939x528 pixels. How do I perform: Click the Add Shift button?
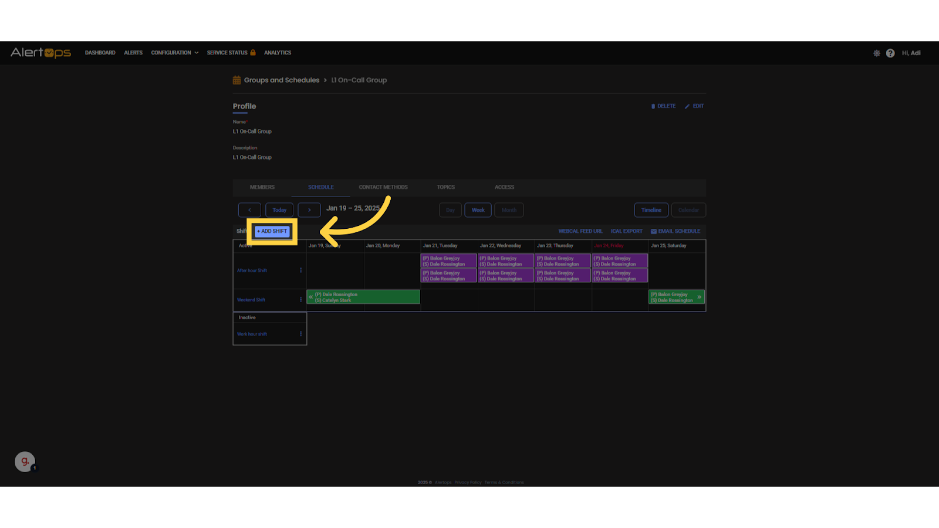click(x=272, y=231)
